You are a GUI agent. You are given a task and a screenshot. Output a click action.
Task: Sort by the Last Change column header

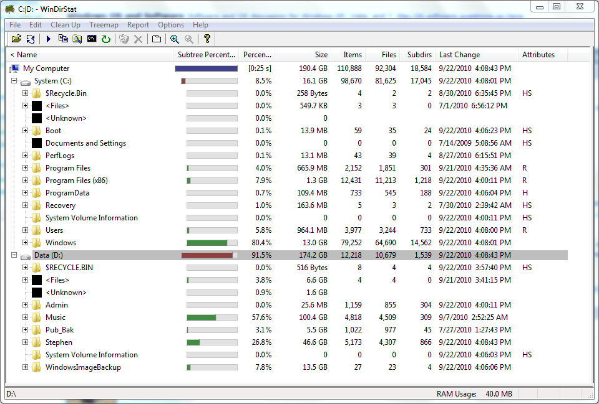459,55
